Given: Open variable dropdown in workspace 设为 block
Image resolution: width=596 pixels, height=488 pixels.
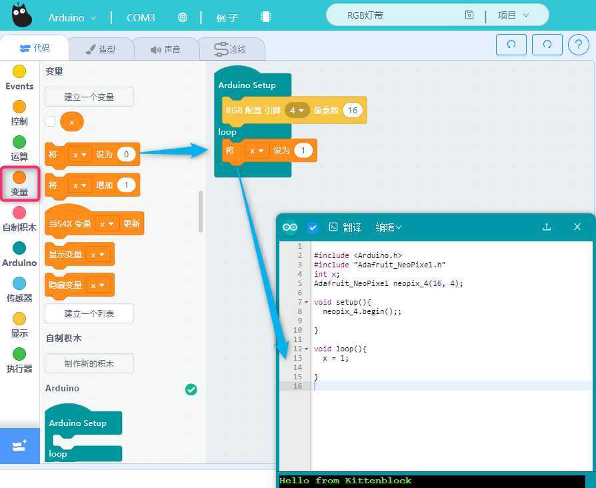Looking at the screenshot, I should tap(257, 151).
